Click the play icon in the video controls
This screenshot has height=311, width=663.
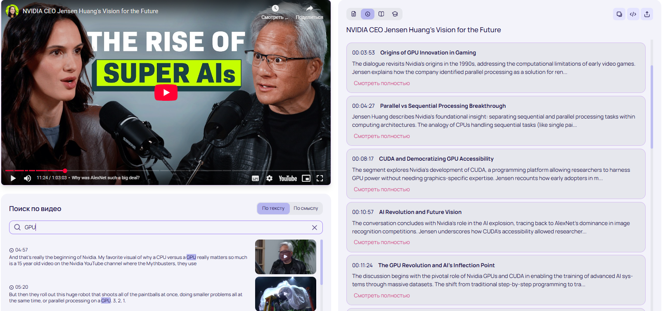[13, 178]
